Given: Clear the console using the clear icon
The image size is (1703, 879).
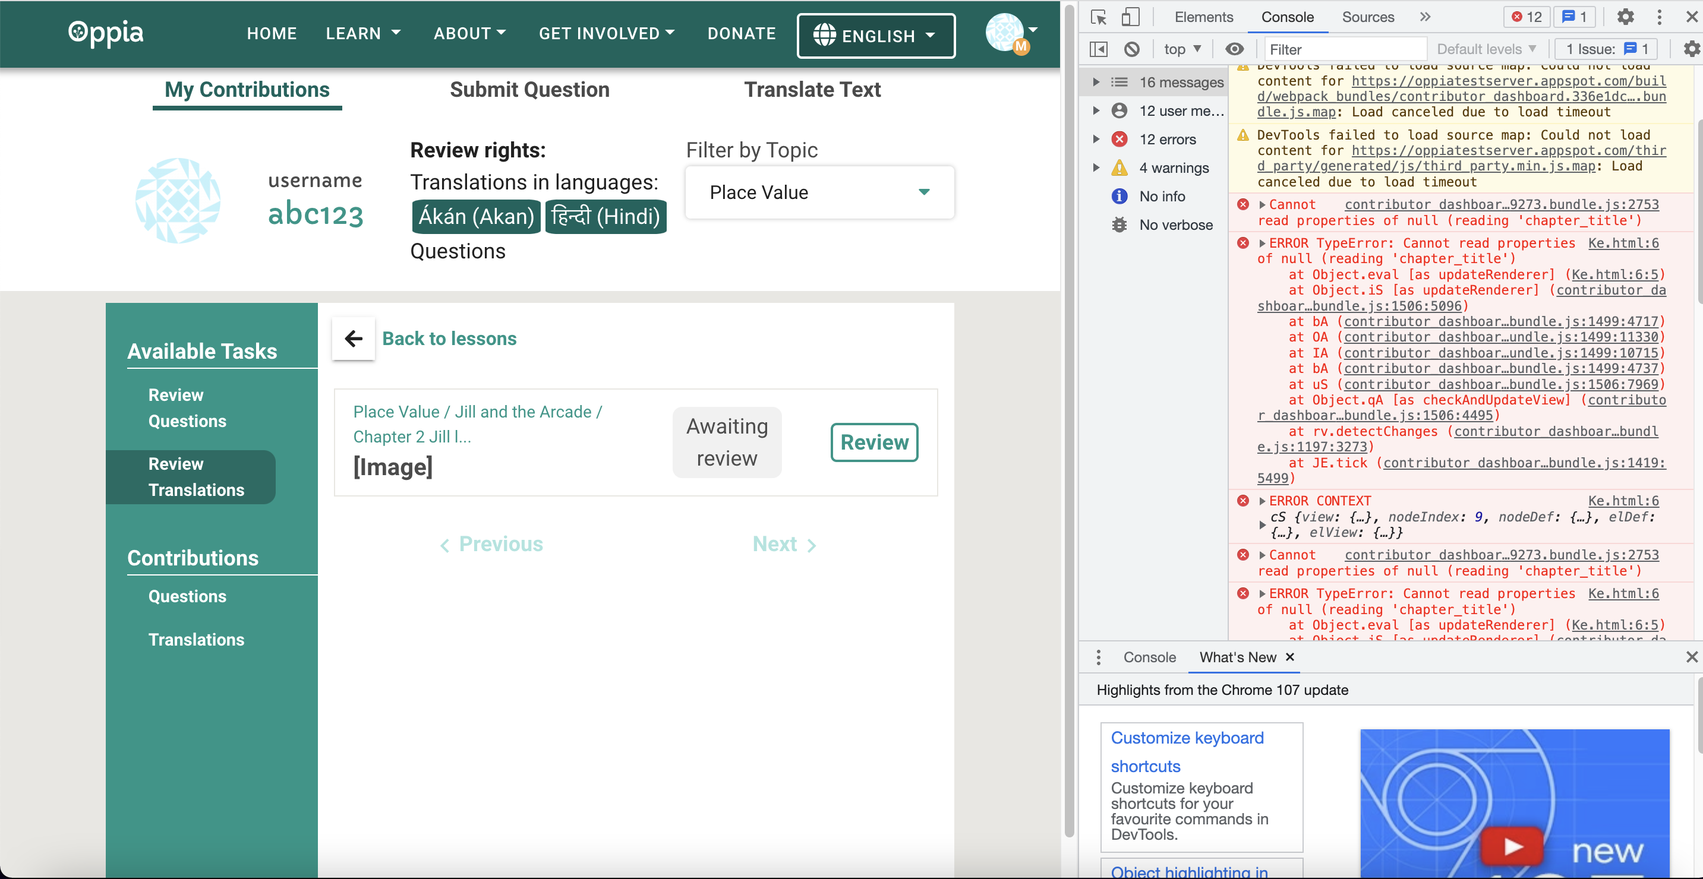Looking at the screenshot, I should pos(1133,48).
